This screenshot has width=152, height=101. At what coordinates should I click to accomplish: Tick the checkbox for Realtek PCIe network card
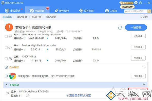6,36
